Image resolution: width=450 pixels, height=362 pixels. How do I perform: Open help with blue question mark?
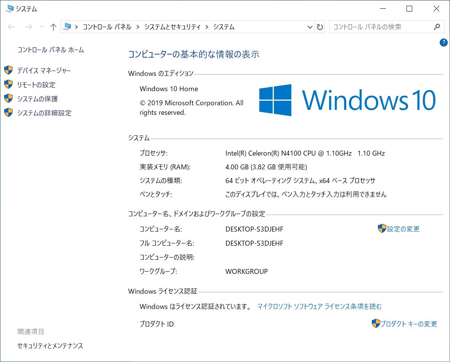click(444, 43)
